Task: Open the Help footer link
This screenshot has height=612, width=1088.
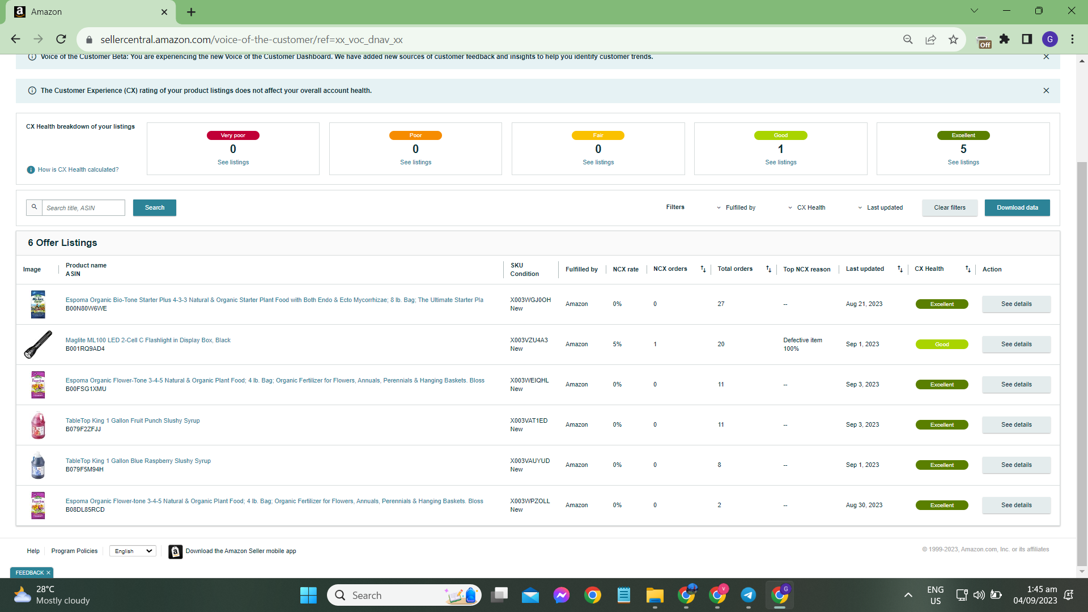Action: click(x=33, y=551)
